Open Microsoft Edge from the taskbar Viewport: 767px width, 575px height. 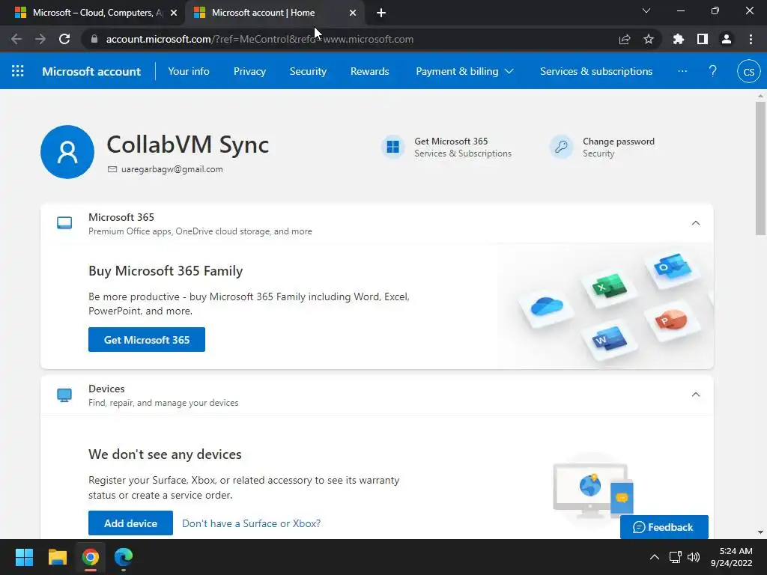tap(123, 557)
